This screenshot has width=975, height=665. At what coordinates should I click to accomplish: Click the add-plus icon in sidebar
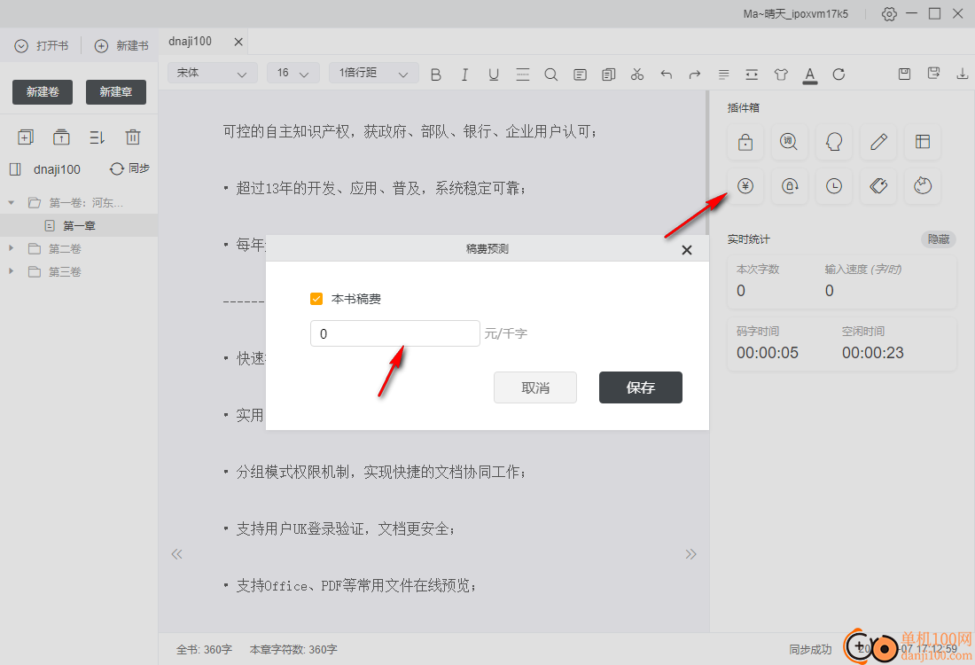click(26, 137)
